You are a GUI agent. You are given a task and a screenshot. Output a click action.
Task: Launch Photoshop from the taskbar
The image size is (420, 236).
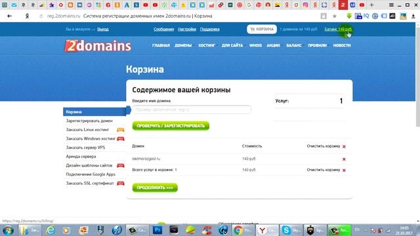coord(157,230)
